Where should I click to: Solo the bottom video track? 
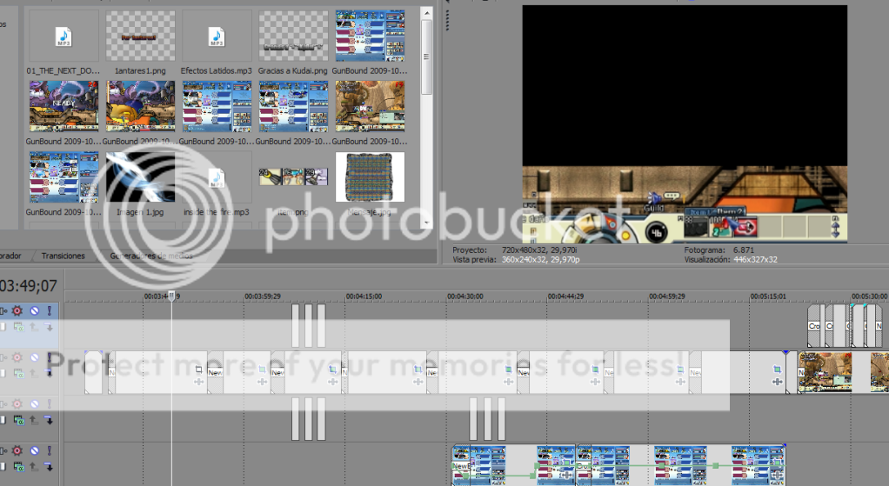[50, 451]
